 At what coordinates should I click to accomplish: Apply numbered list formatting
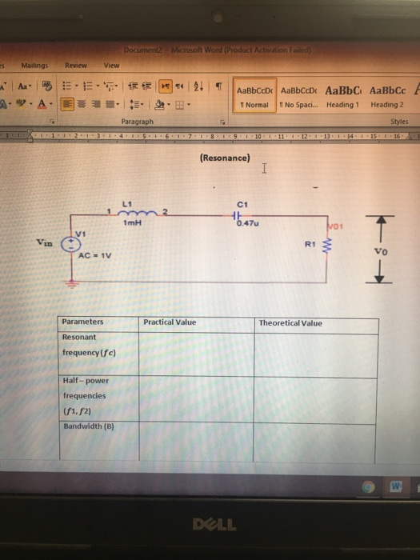(87, 86)
